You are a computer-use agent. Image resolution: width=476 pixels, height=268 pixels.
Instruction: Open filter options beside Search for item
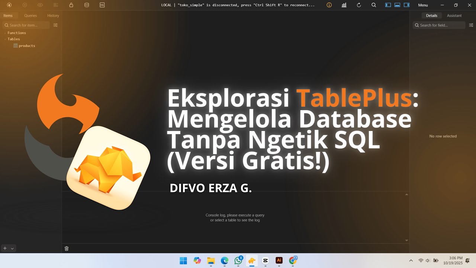(55, 25)
